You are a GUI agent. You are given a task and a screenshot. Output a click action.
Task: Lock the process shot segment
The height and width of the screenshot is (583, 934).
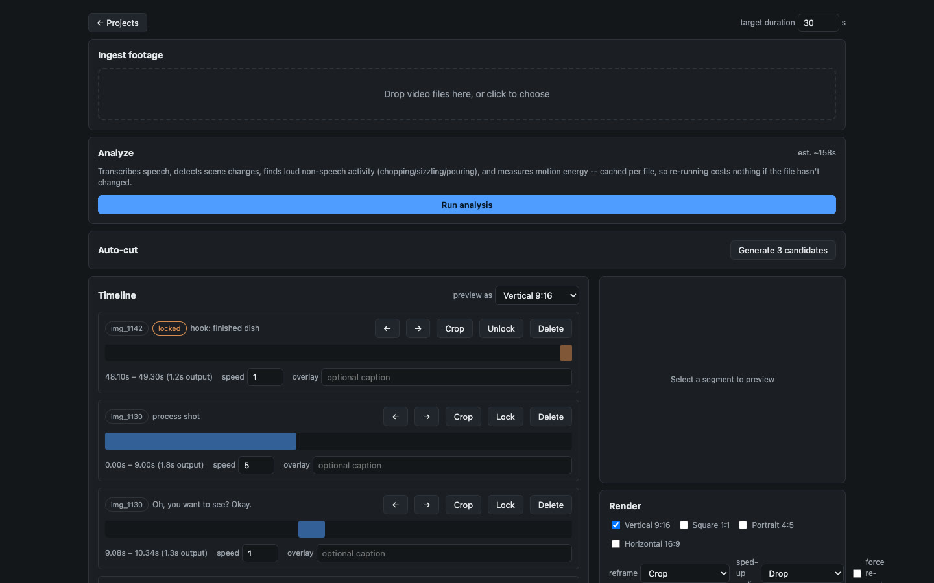(505, 417)
